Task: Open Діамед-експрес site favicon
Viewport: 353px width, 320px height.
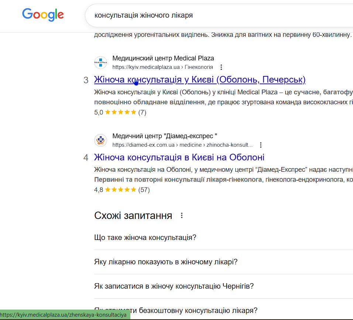Action: click(x=100, y=140)
